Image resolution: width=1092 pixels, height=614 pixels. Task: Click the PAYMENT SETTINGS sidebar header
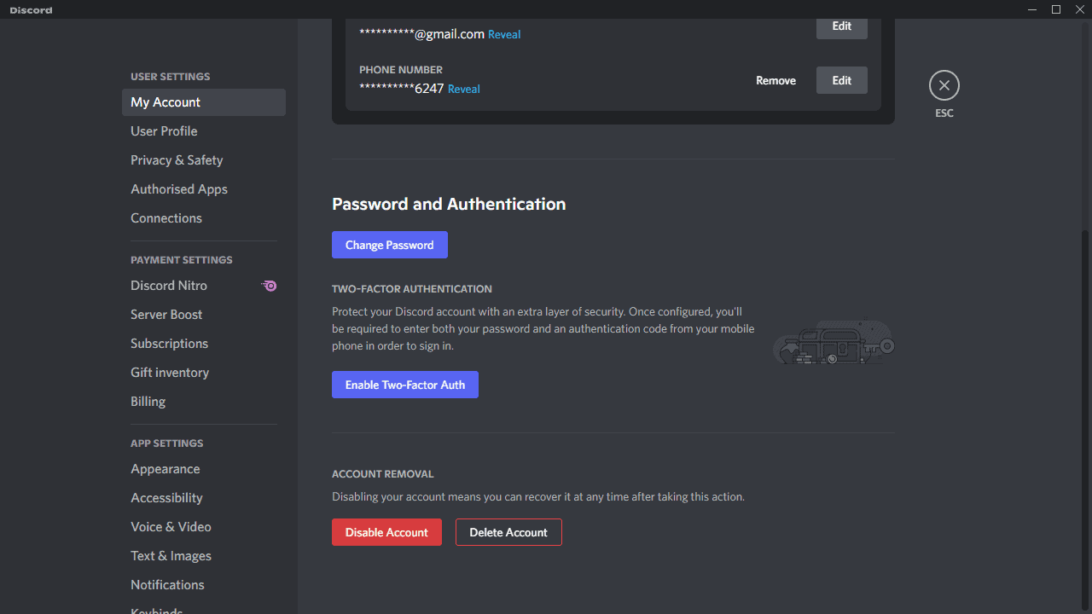point(182,260)
